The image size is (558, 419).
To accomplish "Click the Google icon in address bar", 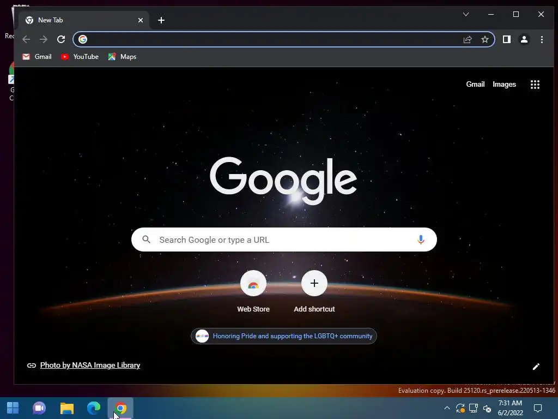I will tap(83, 39).
